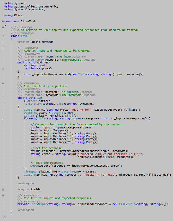The width and height of the screenshot is (173, 221).
Task: Collapse the class Test definition
Action: 3,36
